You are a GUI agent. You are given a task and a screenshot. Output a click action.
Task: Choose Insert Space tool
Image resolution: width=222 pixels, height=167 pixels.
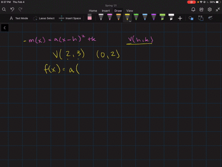70,18
